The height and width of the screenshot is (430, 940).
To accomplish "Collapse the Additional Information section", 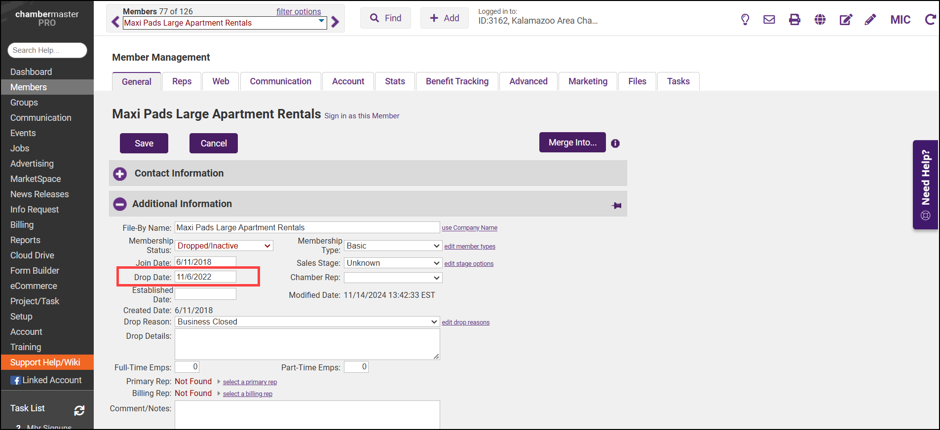I will [x=120, y=204].
